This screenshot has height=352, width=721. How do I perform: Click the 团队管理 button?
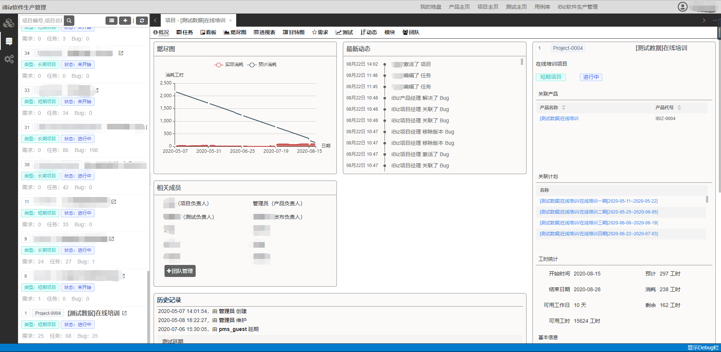(x=180, y=271)
